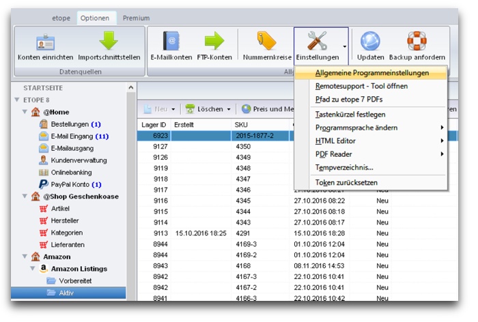478x322 pixels.
Task: Open Kundenverwaltung in the sidebar
Action: [x=73, y=160]
